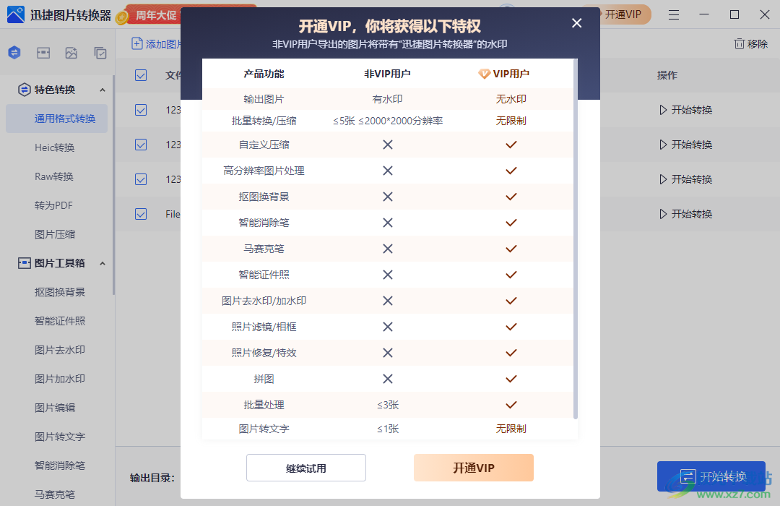Click the 操作 column header

click(667, 75)
